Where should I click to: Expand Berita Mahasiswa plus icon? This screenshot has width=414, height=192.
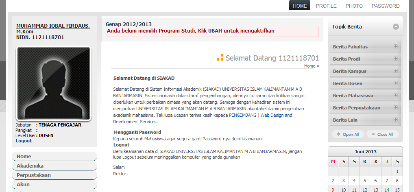[x=395, y=96]
